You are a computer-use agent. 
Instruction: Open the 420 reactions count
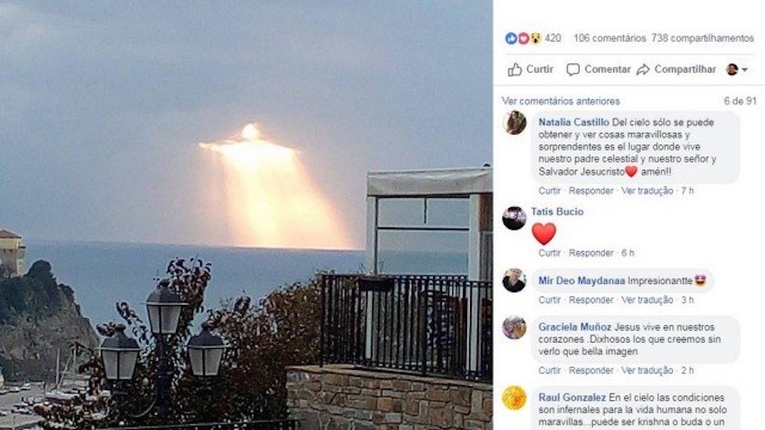pos(553,38)
